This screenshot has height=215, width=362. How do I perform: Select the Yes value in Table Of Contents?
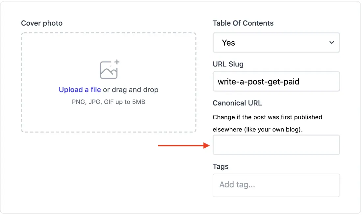coord(228,43)
